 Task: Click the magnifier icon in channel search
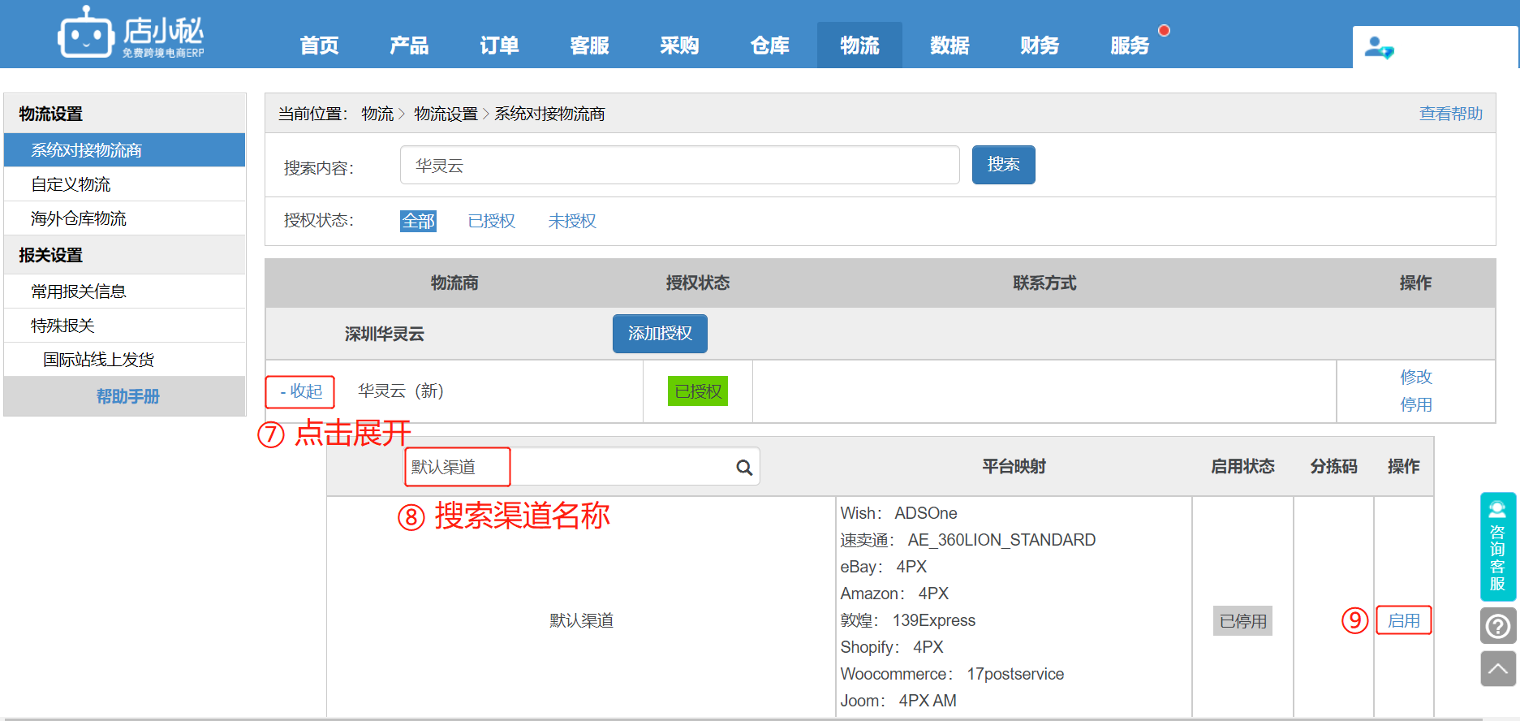click(744, 468)
